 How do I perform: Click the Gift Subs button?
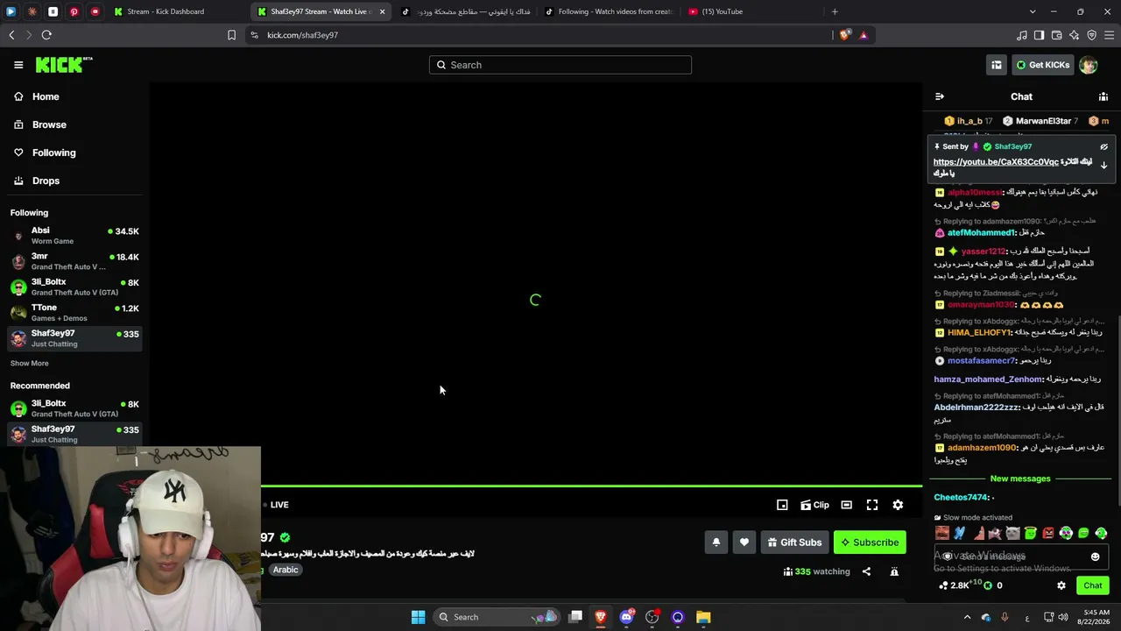pos(794,542)
